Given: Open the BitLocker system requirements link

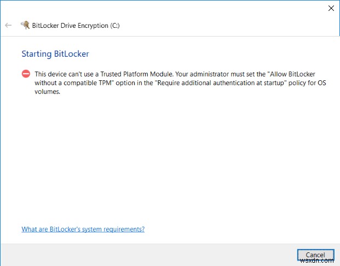Looking at the screenshot, I should 83,229.
